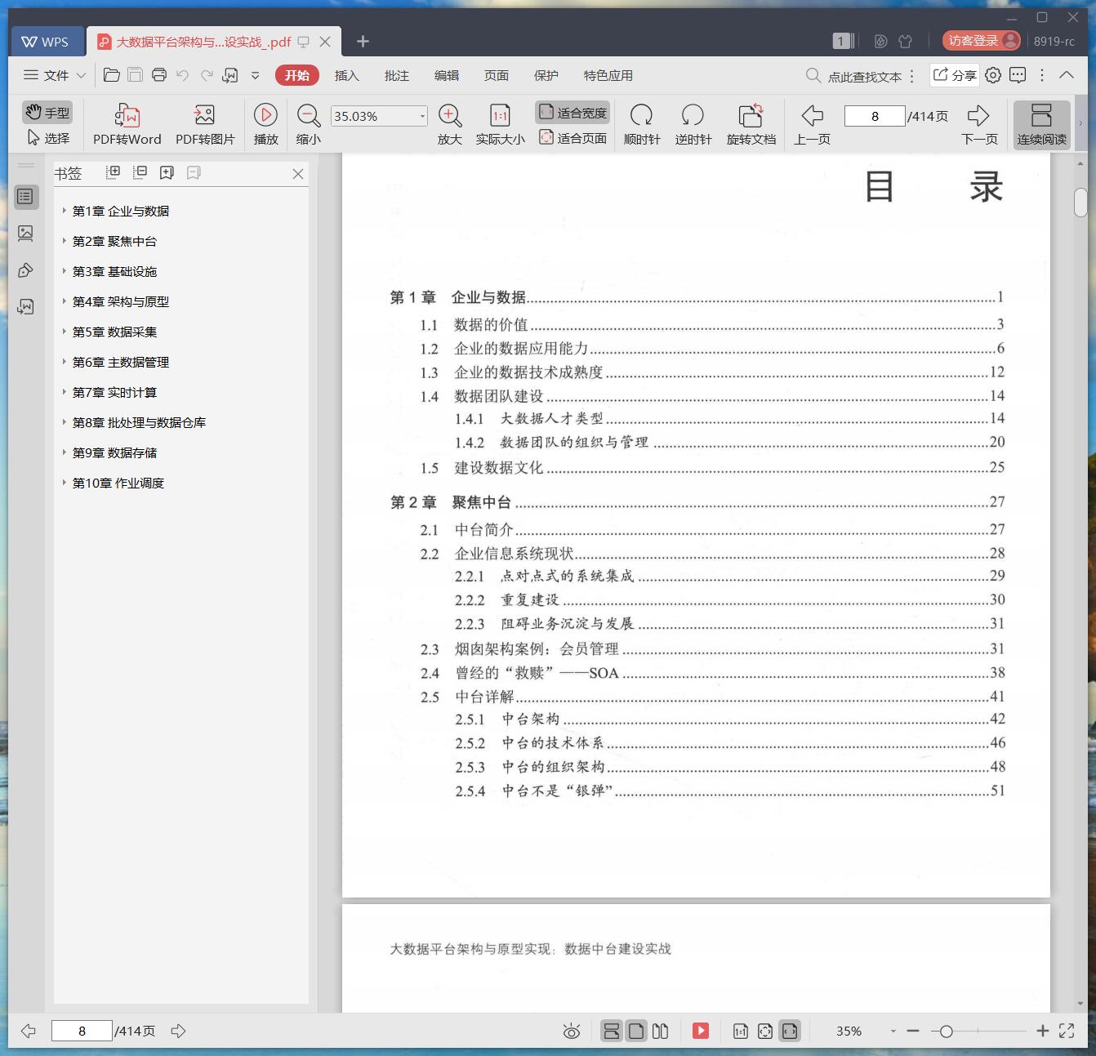Collapse the ribbon with the chevron
This screenshot has width=1096, height=1056.
[x=1067, y=74]
